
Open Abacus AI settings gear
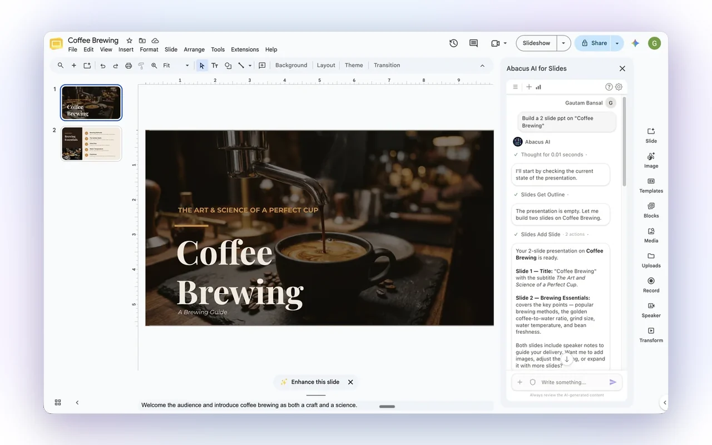pos(619,87)
